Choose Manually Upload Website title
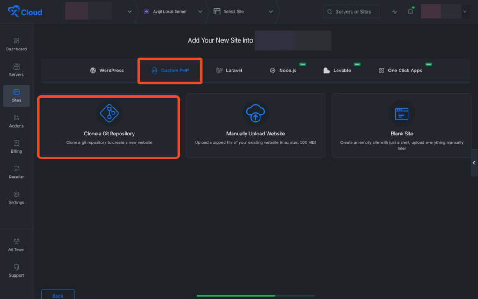This screenshot has height=299, width=478. (255, 134)
